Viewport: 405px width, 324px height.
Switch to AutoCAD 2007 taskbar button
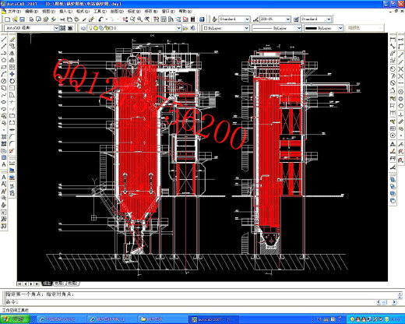(x=213, y=319)
